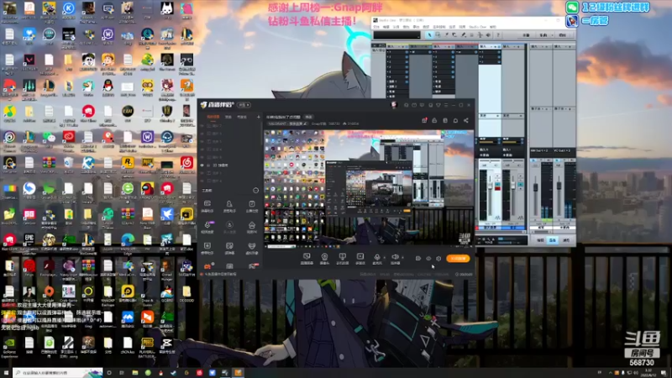Image resolution: width=672 pixels, height=378 pixels.
Task: Hide the highlighted full-screen source via its eye
Action: pyautogui.click(x=202, y=165)
